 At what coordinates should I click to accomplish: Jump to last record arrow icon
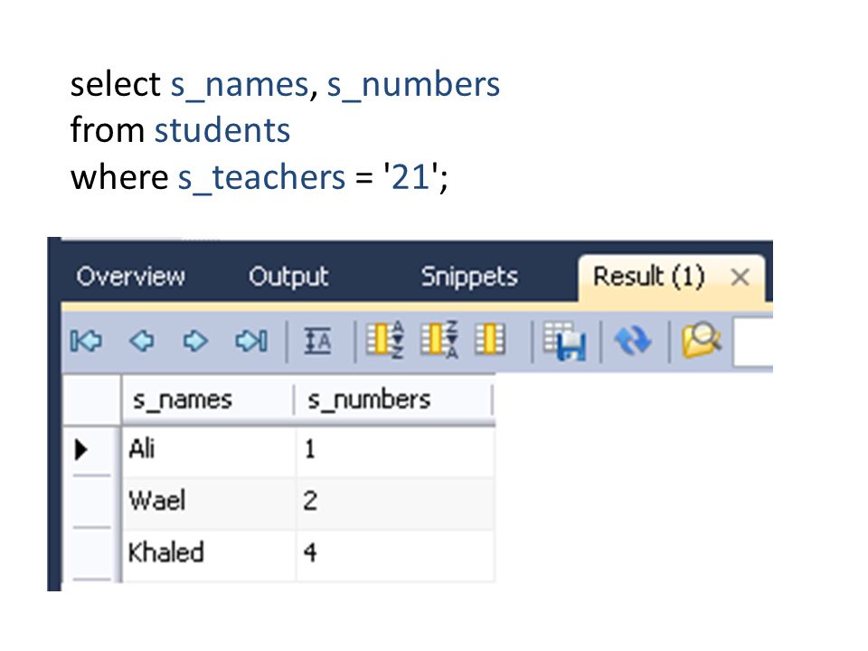tap(251, 341)
